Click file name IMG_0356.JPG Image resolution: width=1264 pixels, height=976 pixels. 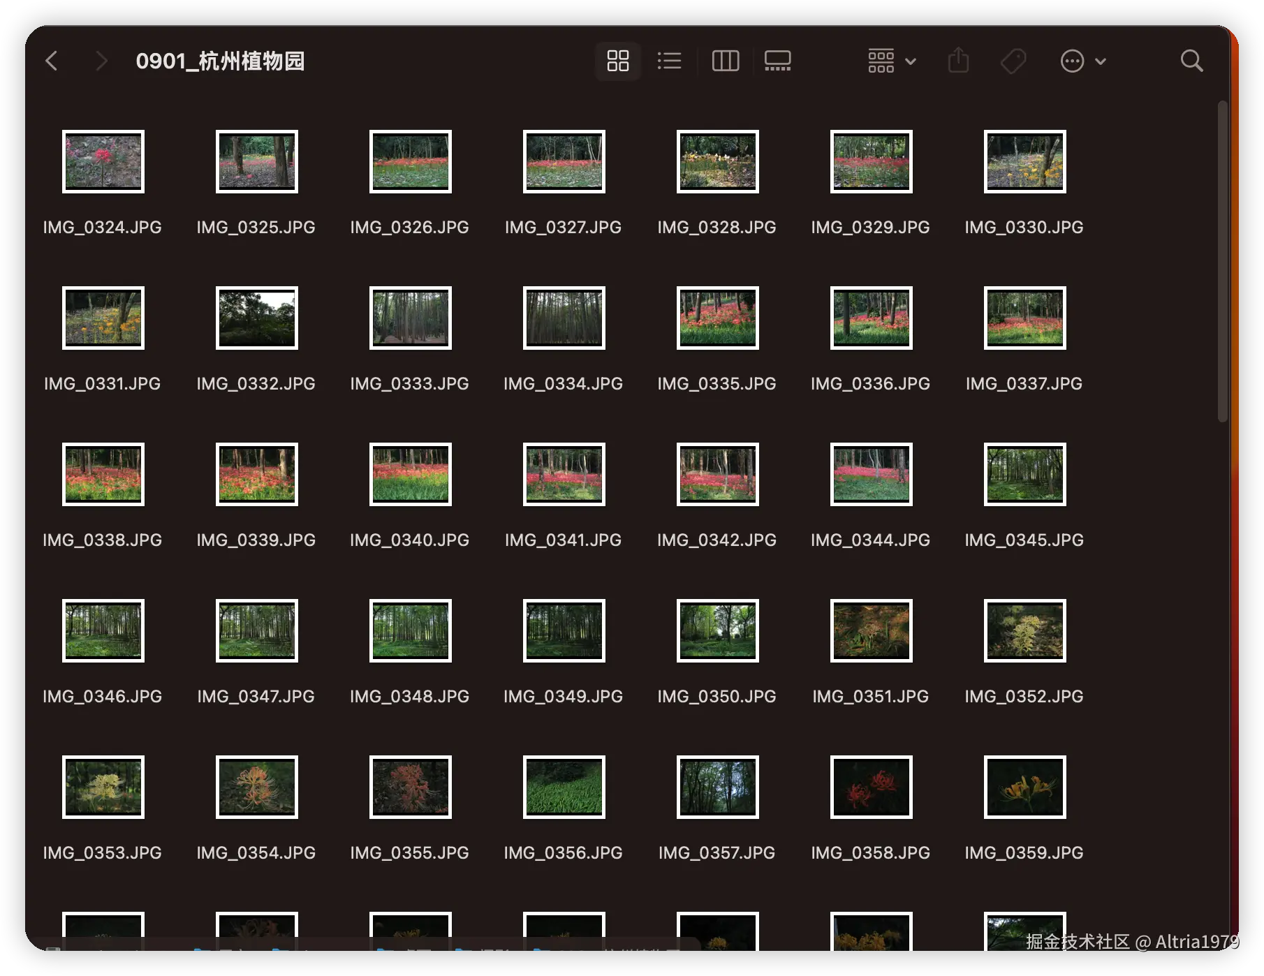pos(564,852)
